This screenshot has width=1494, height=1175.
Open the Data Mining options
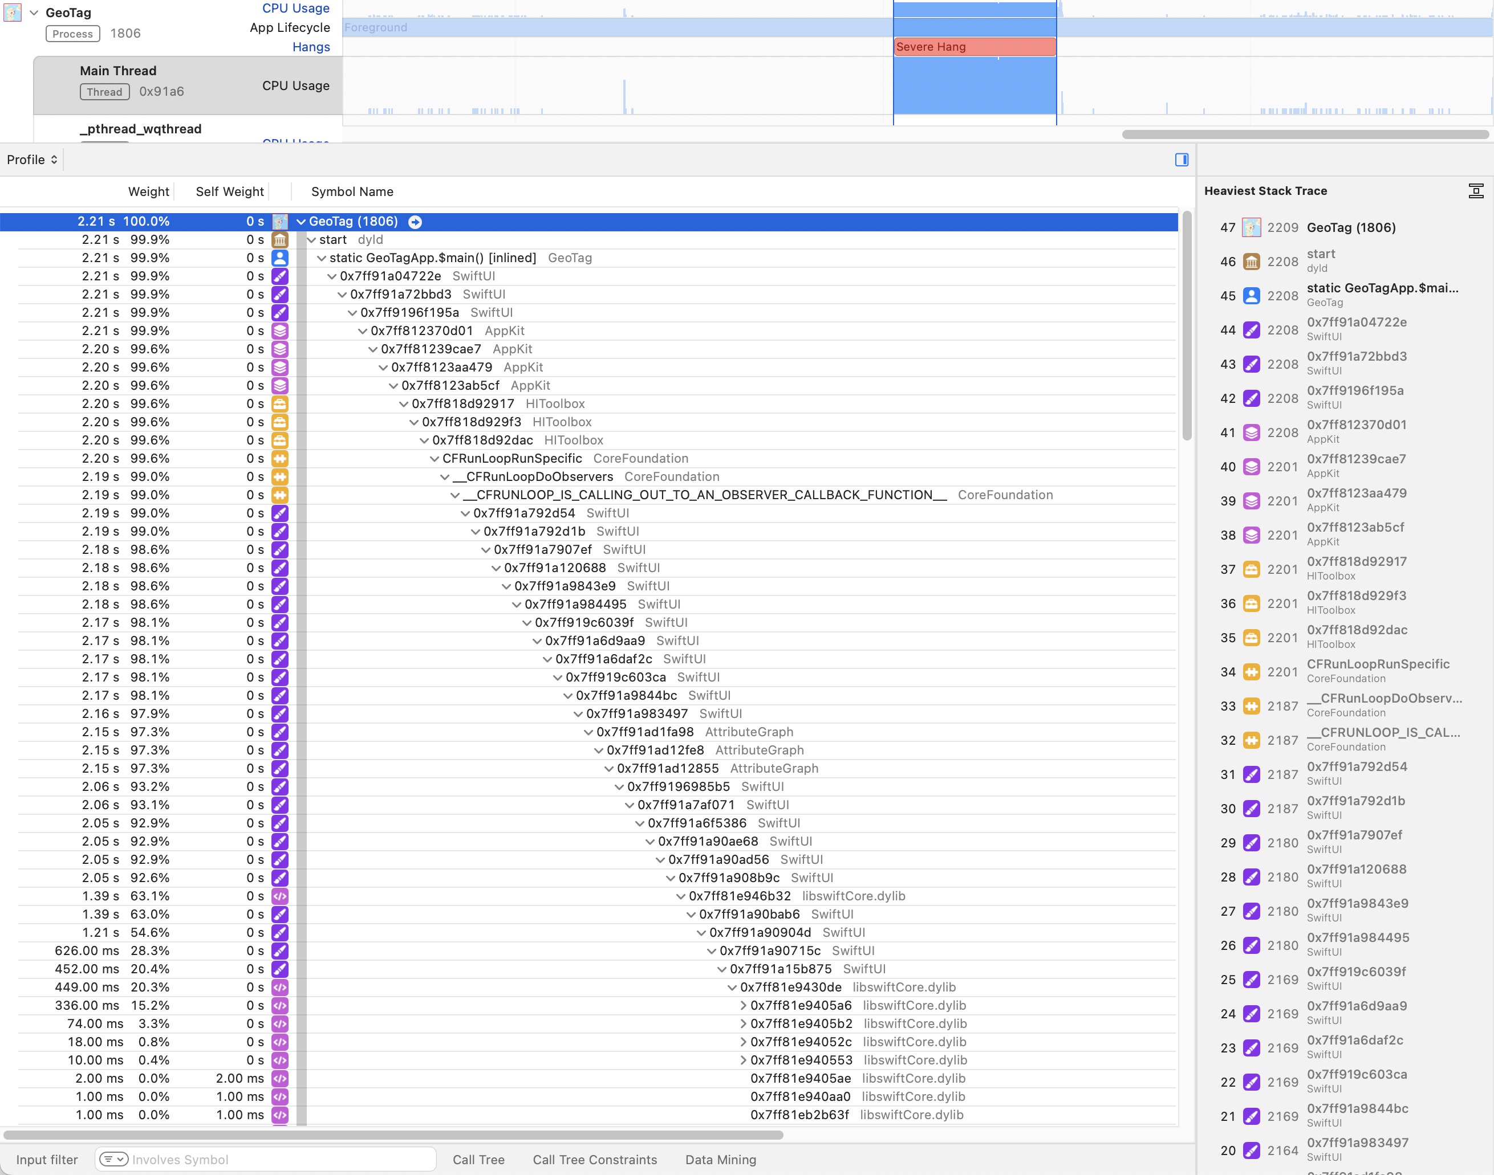pyautogui.click(x=720, y=1159)
